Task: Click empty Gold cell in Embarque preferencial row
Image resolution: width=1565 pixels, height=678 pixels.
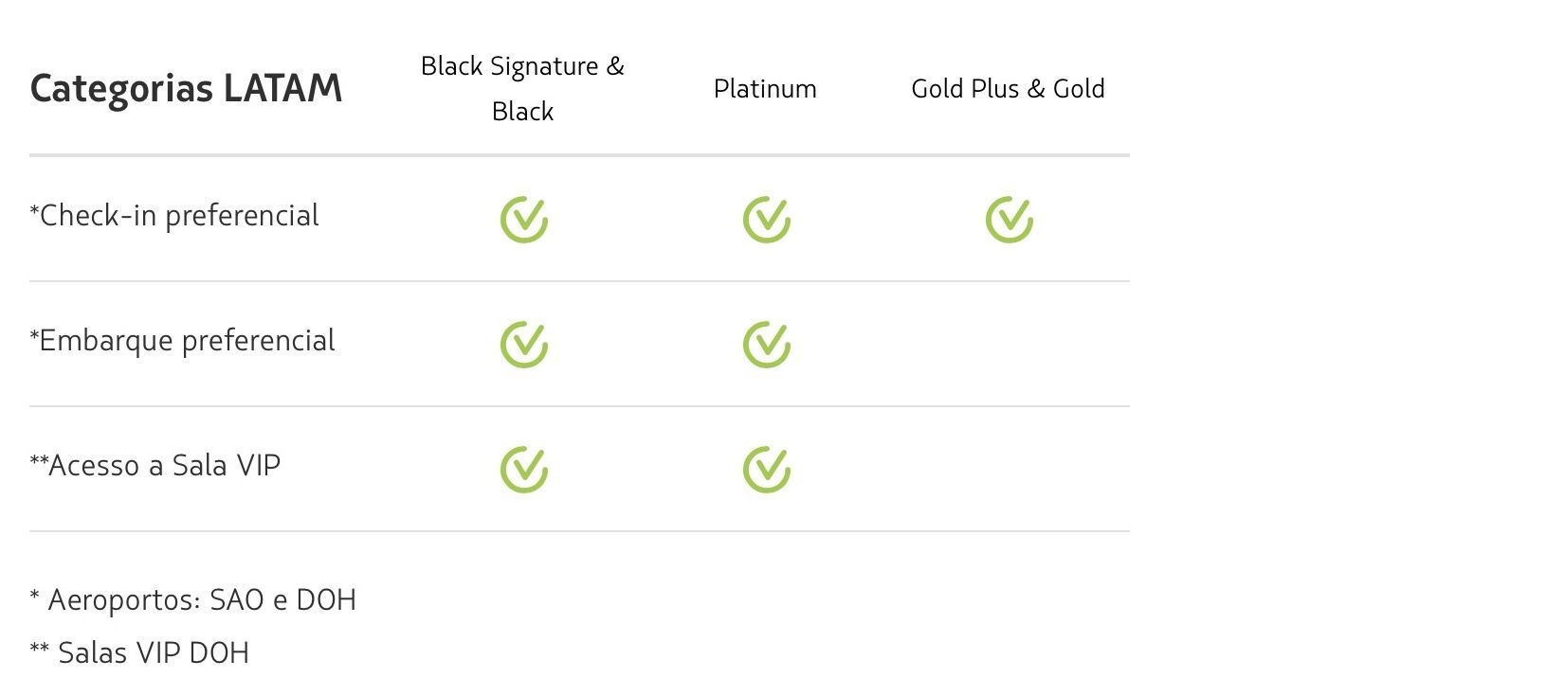Action: (x=1009, y=345)
